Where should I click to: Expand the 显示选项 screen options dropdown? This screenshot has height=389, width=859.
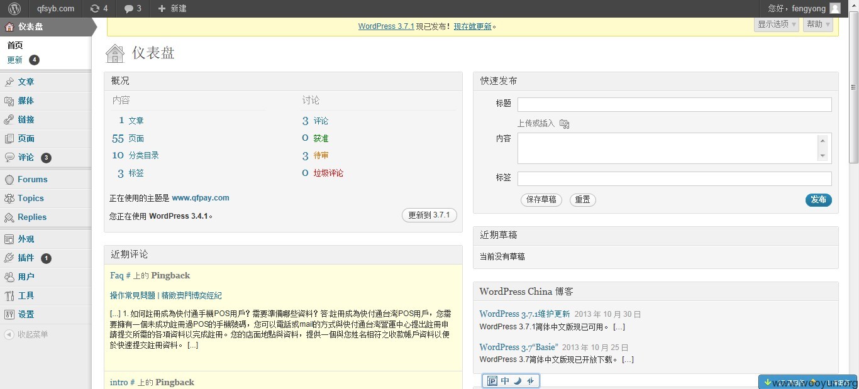777,24
